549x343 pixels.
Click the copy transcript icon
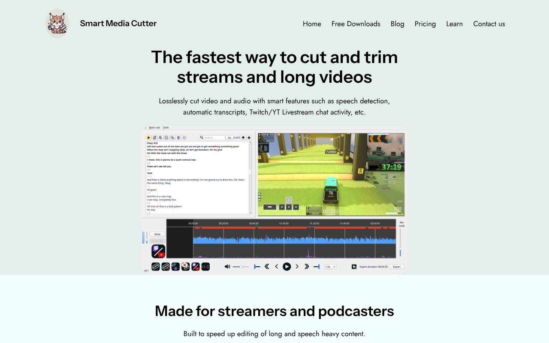(154, 137)
